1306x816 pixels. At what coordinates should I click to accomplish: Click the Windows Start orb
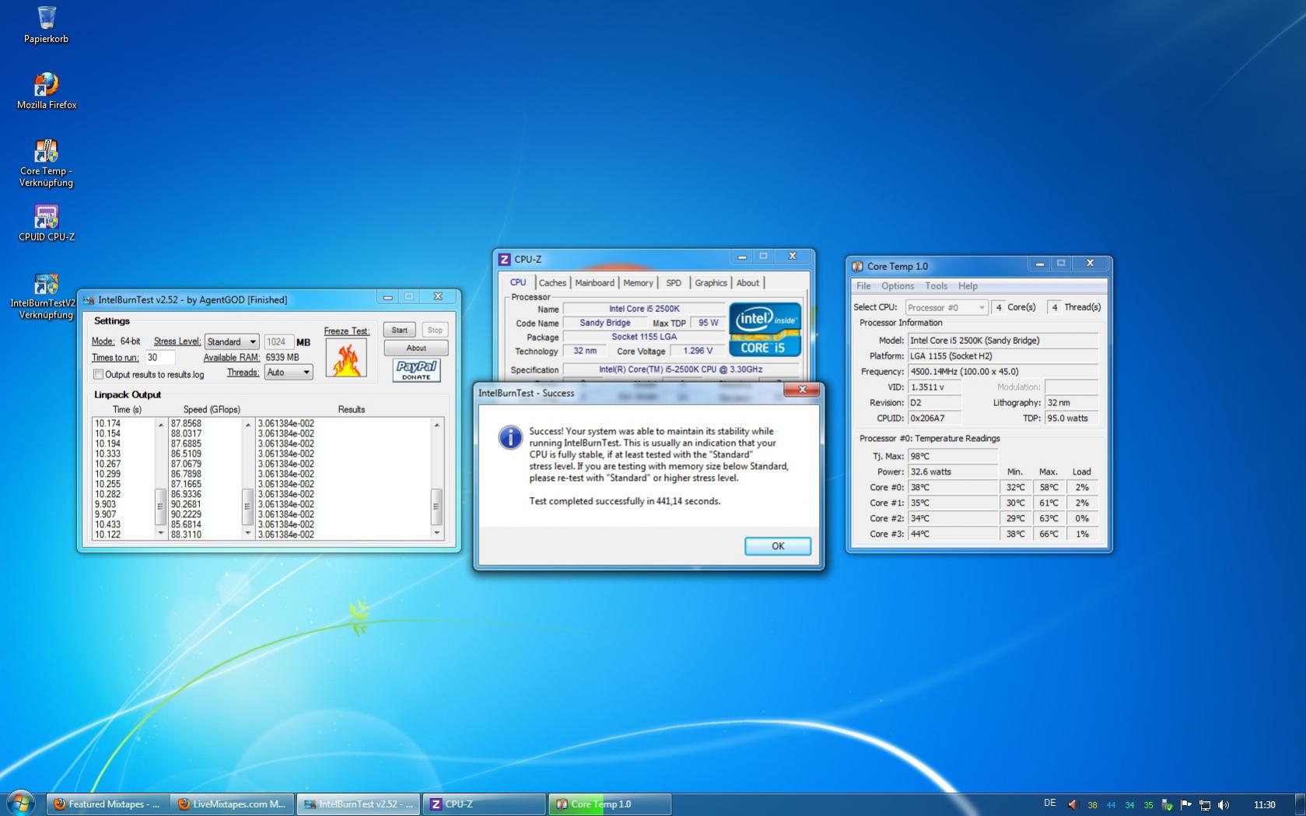[20, 804]
